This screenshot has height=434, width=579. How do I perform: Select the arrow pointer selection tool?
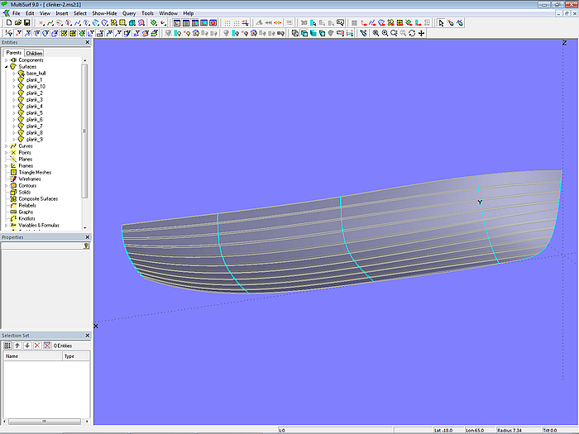click(x=441, y=23)
